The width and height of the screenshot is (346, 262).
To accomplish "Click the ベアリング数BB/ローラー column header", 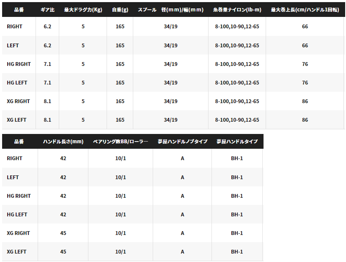I will click(121, 142).
